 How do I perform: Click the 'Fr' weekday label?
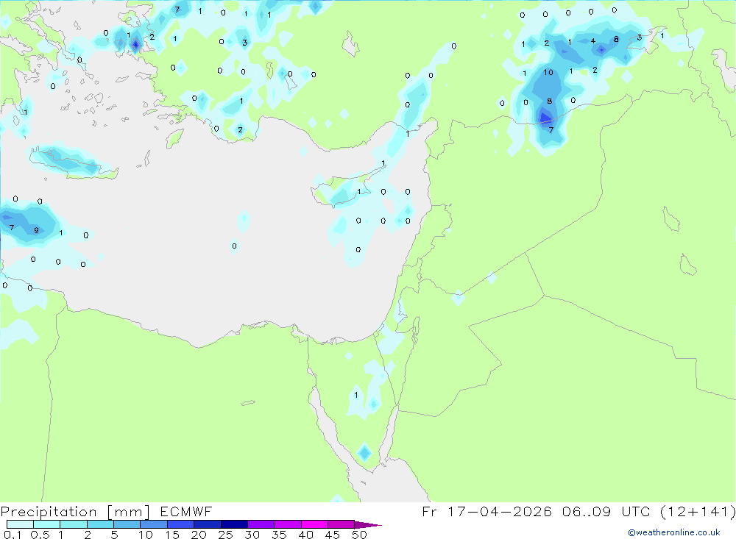pyautogui.click(x=430, y=511)
